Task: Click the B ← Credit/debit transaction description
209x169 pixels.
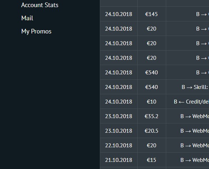Action: click(x=192, y=102)
